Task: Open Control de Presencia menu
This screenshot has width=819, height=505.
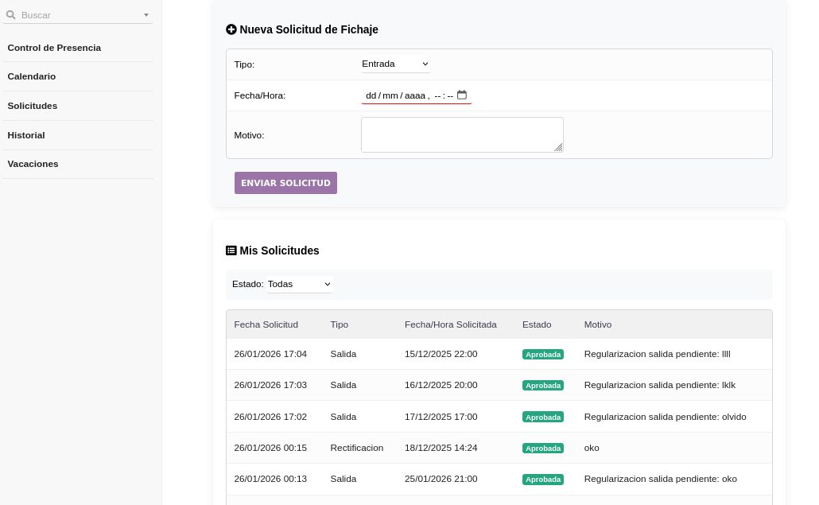Action: [54, 48]
